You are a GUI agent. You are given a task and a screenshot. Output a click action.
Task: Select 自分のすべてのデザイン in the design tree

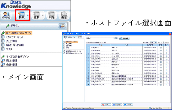19,33
